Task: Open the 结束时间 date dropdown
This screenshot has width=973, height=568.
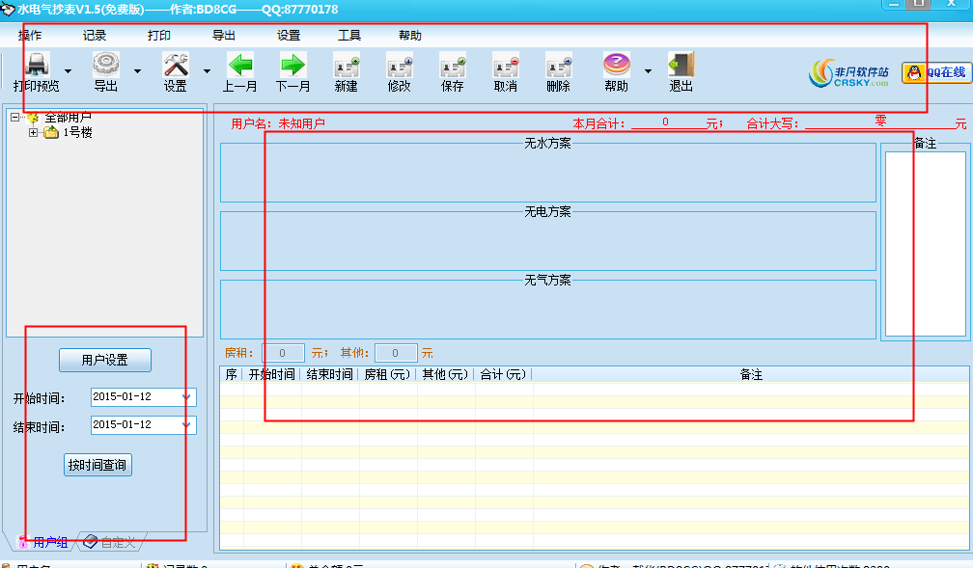Action: (186, 425)
